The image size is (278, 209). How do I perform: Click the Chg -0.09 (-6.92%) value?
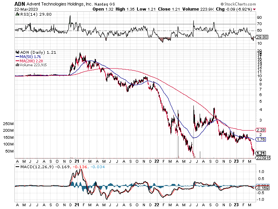click(x=234, y=9)
